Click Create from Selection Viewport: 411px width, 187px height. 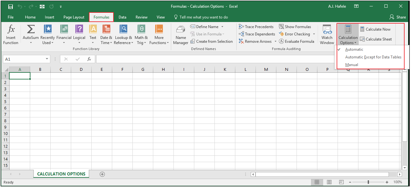click(212, 41)
